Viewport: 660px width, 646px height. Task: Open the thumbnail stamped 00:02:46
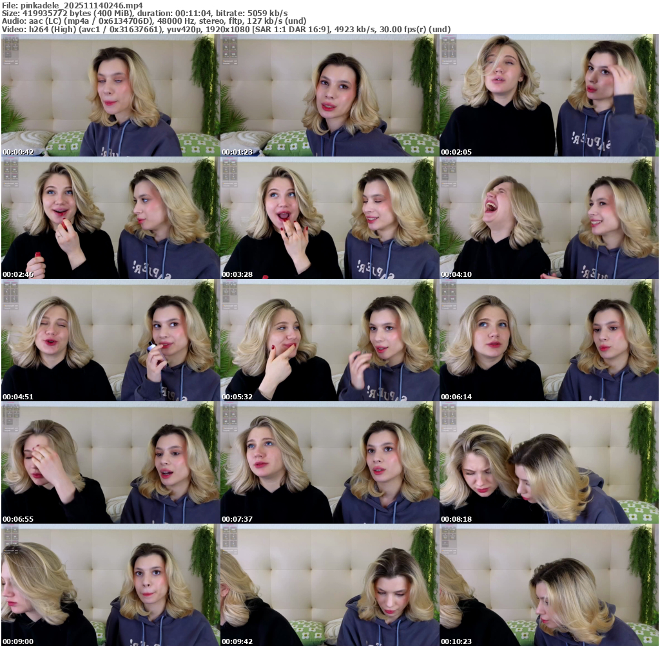click(x=110, y=218)
